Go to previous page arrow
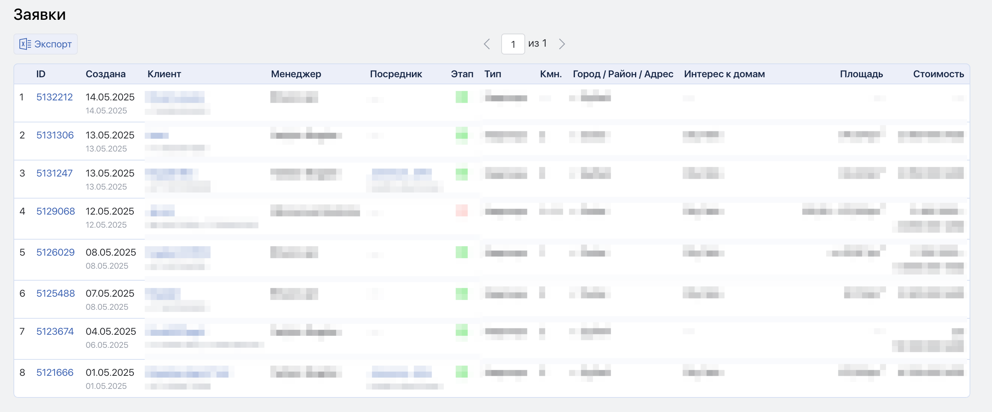 tap(487, 44)
